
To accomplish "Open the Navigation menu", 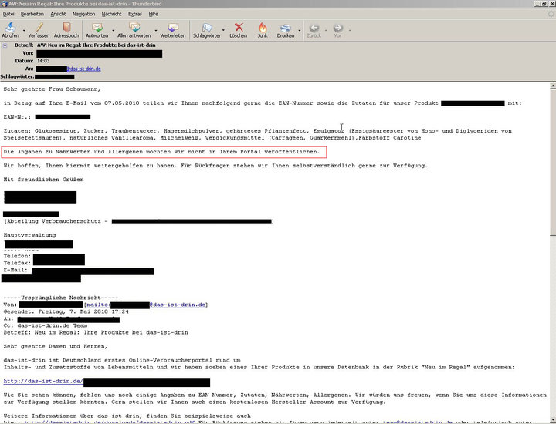I will pos(83,14).
